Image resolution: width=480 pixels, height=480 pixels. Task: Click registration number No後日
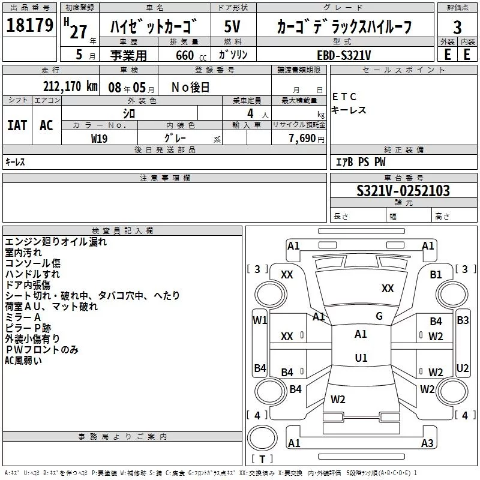191,88
